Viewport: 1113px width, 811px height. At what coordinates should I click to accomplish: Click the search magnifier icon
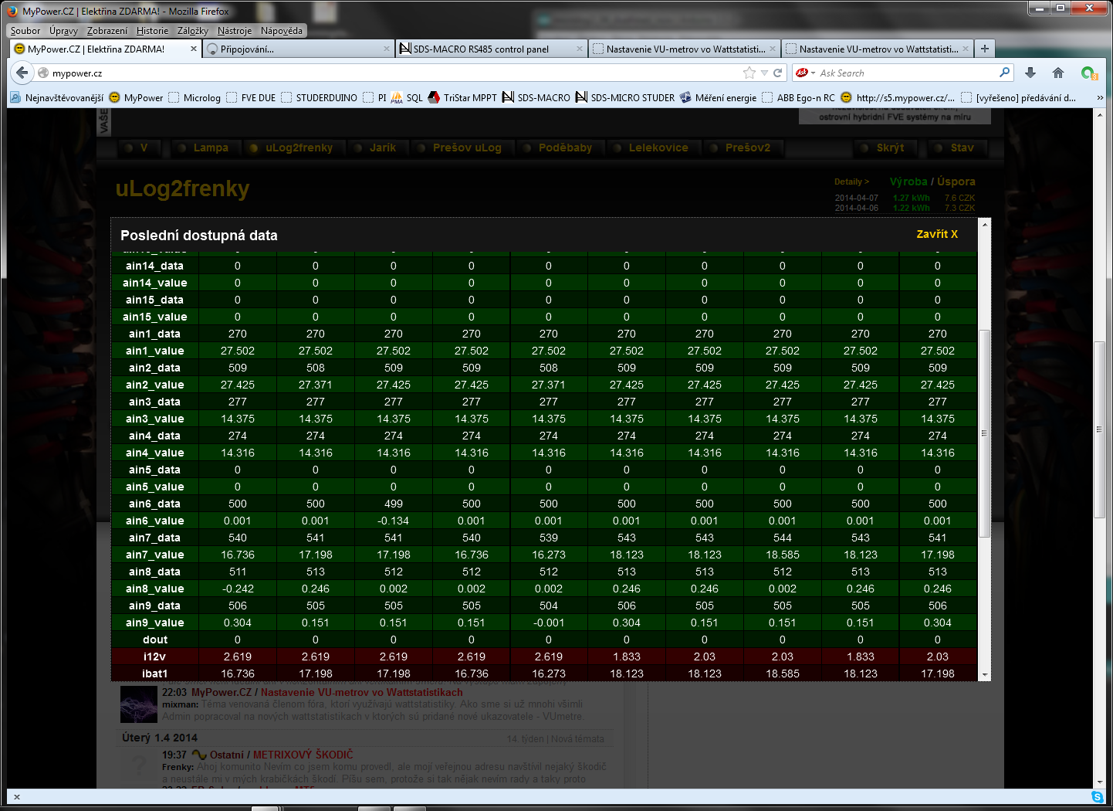(x=1004, y=73)
